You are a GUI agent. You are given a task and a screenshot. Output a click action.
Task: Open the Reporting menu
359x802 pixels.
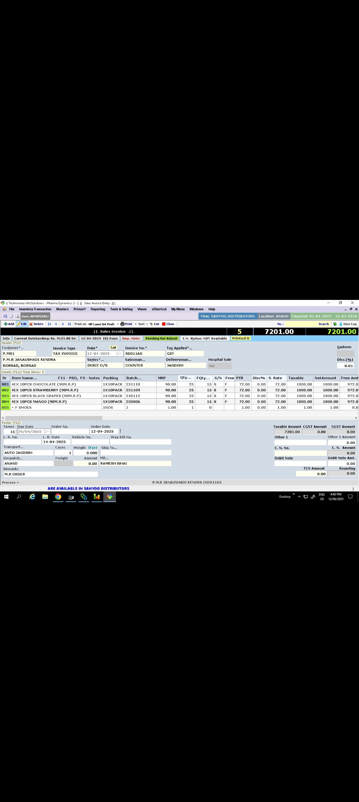98,309
